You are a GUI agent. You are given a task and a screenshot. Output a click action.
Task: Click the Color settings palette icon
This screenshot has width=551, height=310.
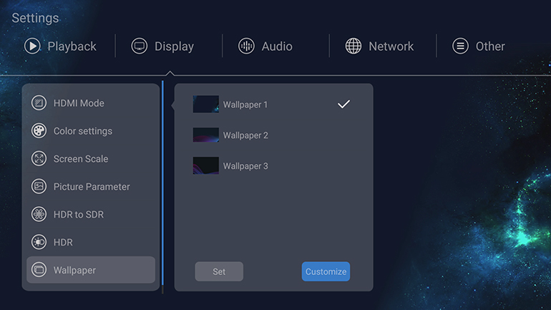(x=39, y=131)
